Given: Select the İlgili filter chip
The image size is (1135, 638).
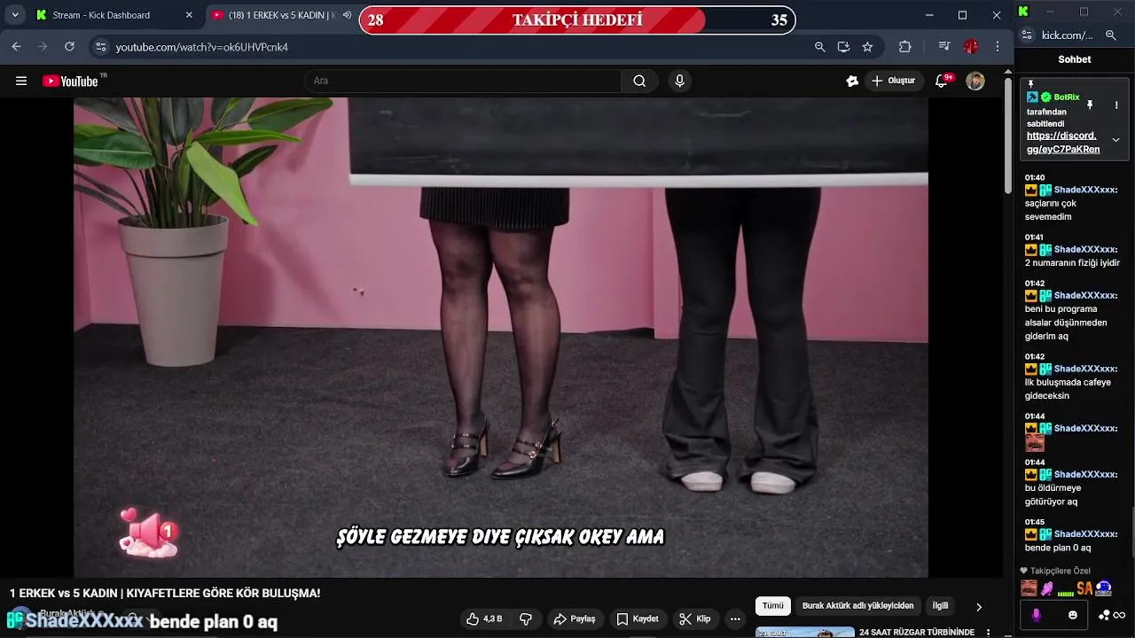Looking at the screenshot, I should [940, 606].
